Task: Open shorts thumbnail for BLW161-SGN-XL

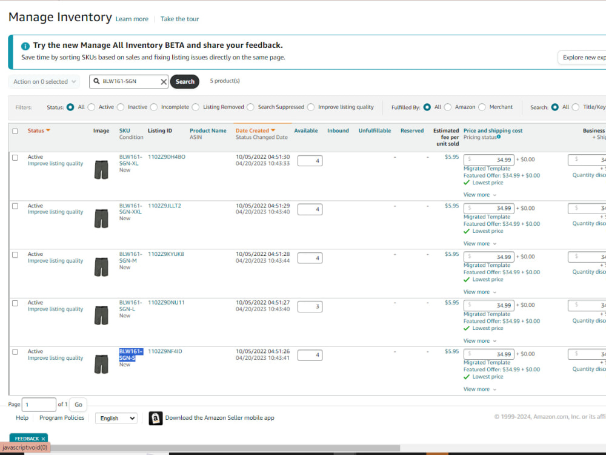Action: click(x=101, y=169)
